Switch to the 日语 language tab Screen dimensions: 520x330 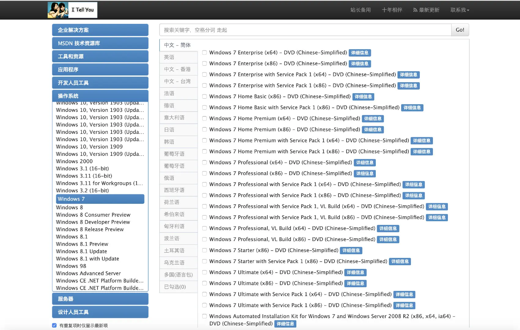(x=178, y=130)
